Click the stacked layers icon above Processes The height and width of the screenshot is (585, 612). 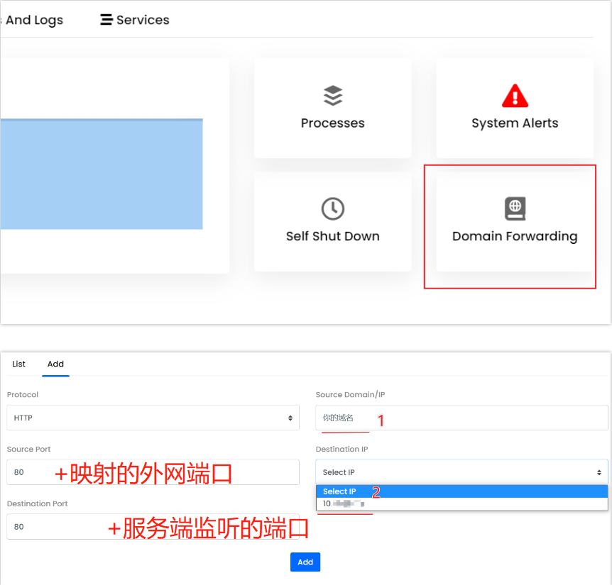point(332,96)
